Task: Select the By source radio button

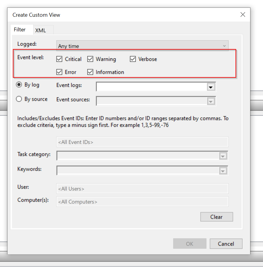Action: tap(19, 99)
